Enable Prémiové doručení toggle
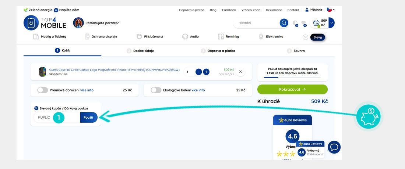This screenshot has width=405, height=169. [x=43, y=90]
